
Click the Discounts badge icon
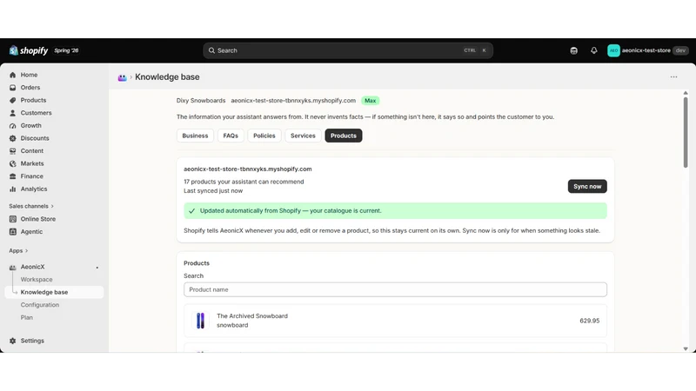tap(13, 138)
